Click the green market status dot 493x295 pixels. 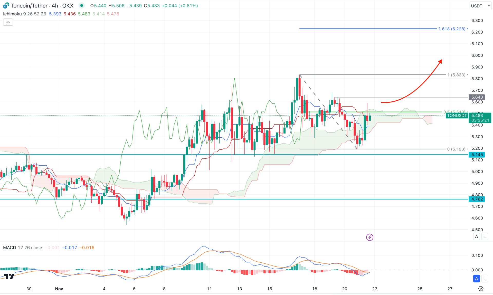pos(82,5)
